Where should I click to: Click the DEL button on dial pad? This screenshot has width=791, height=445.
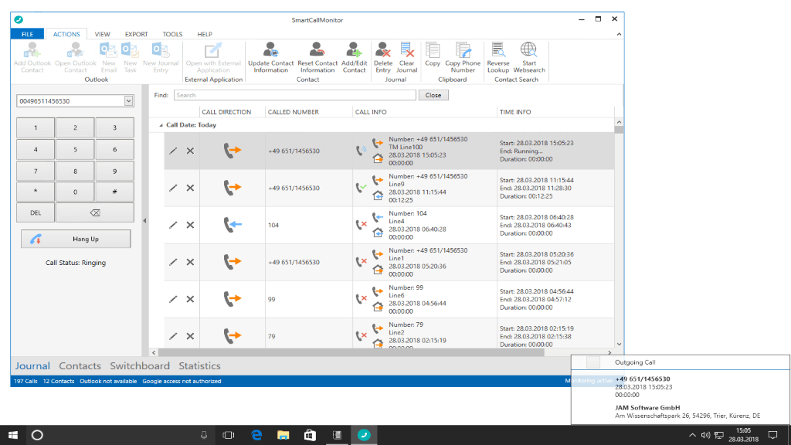click(x=36, y=213)
